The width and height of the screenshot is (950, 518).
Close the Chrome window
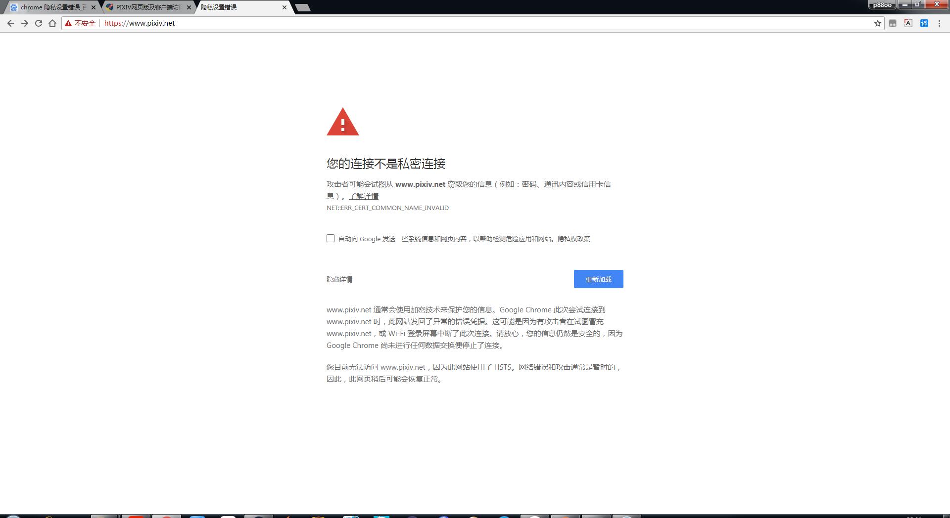pos(937,4)
